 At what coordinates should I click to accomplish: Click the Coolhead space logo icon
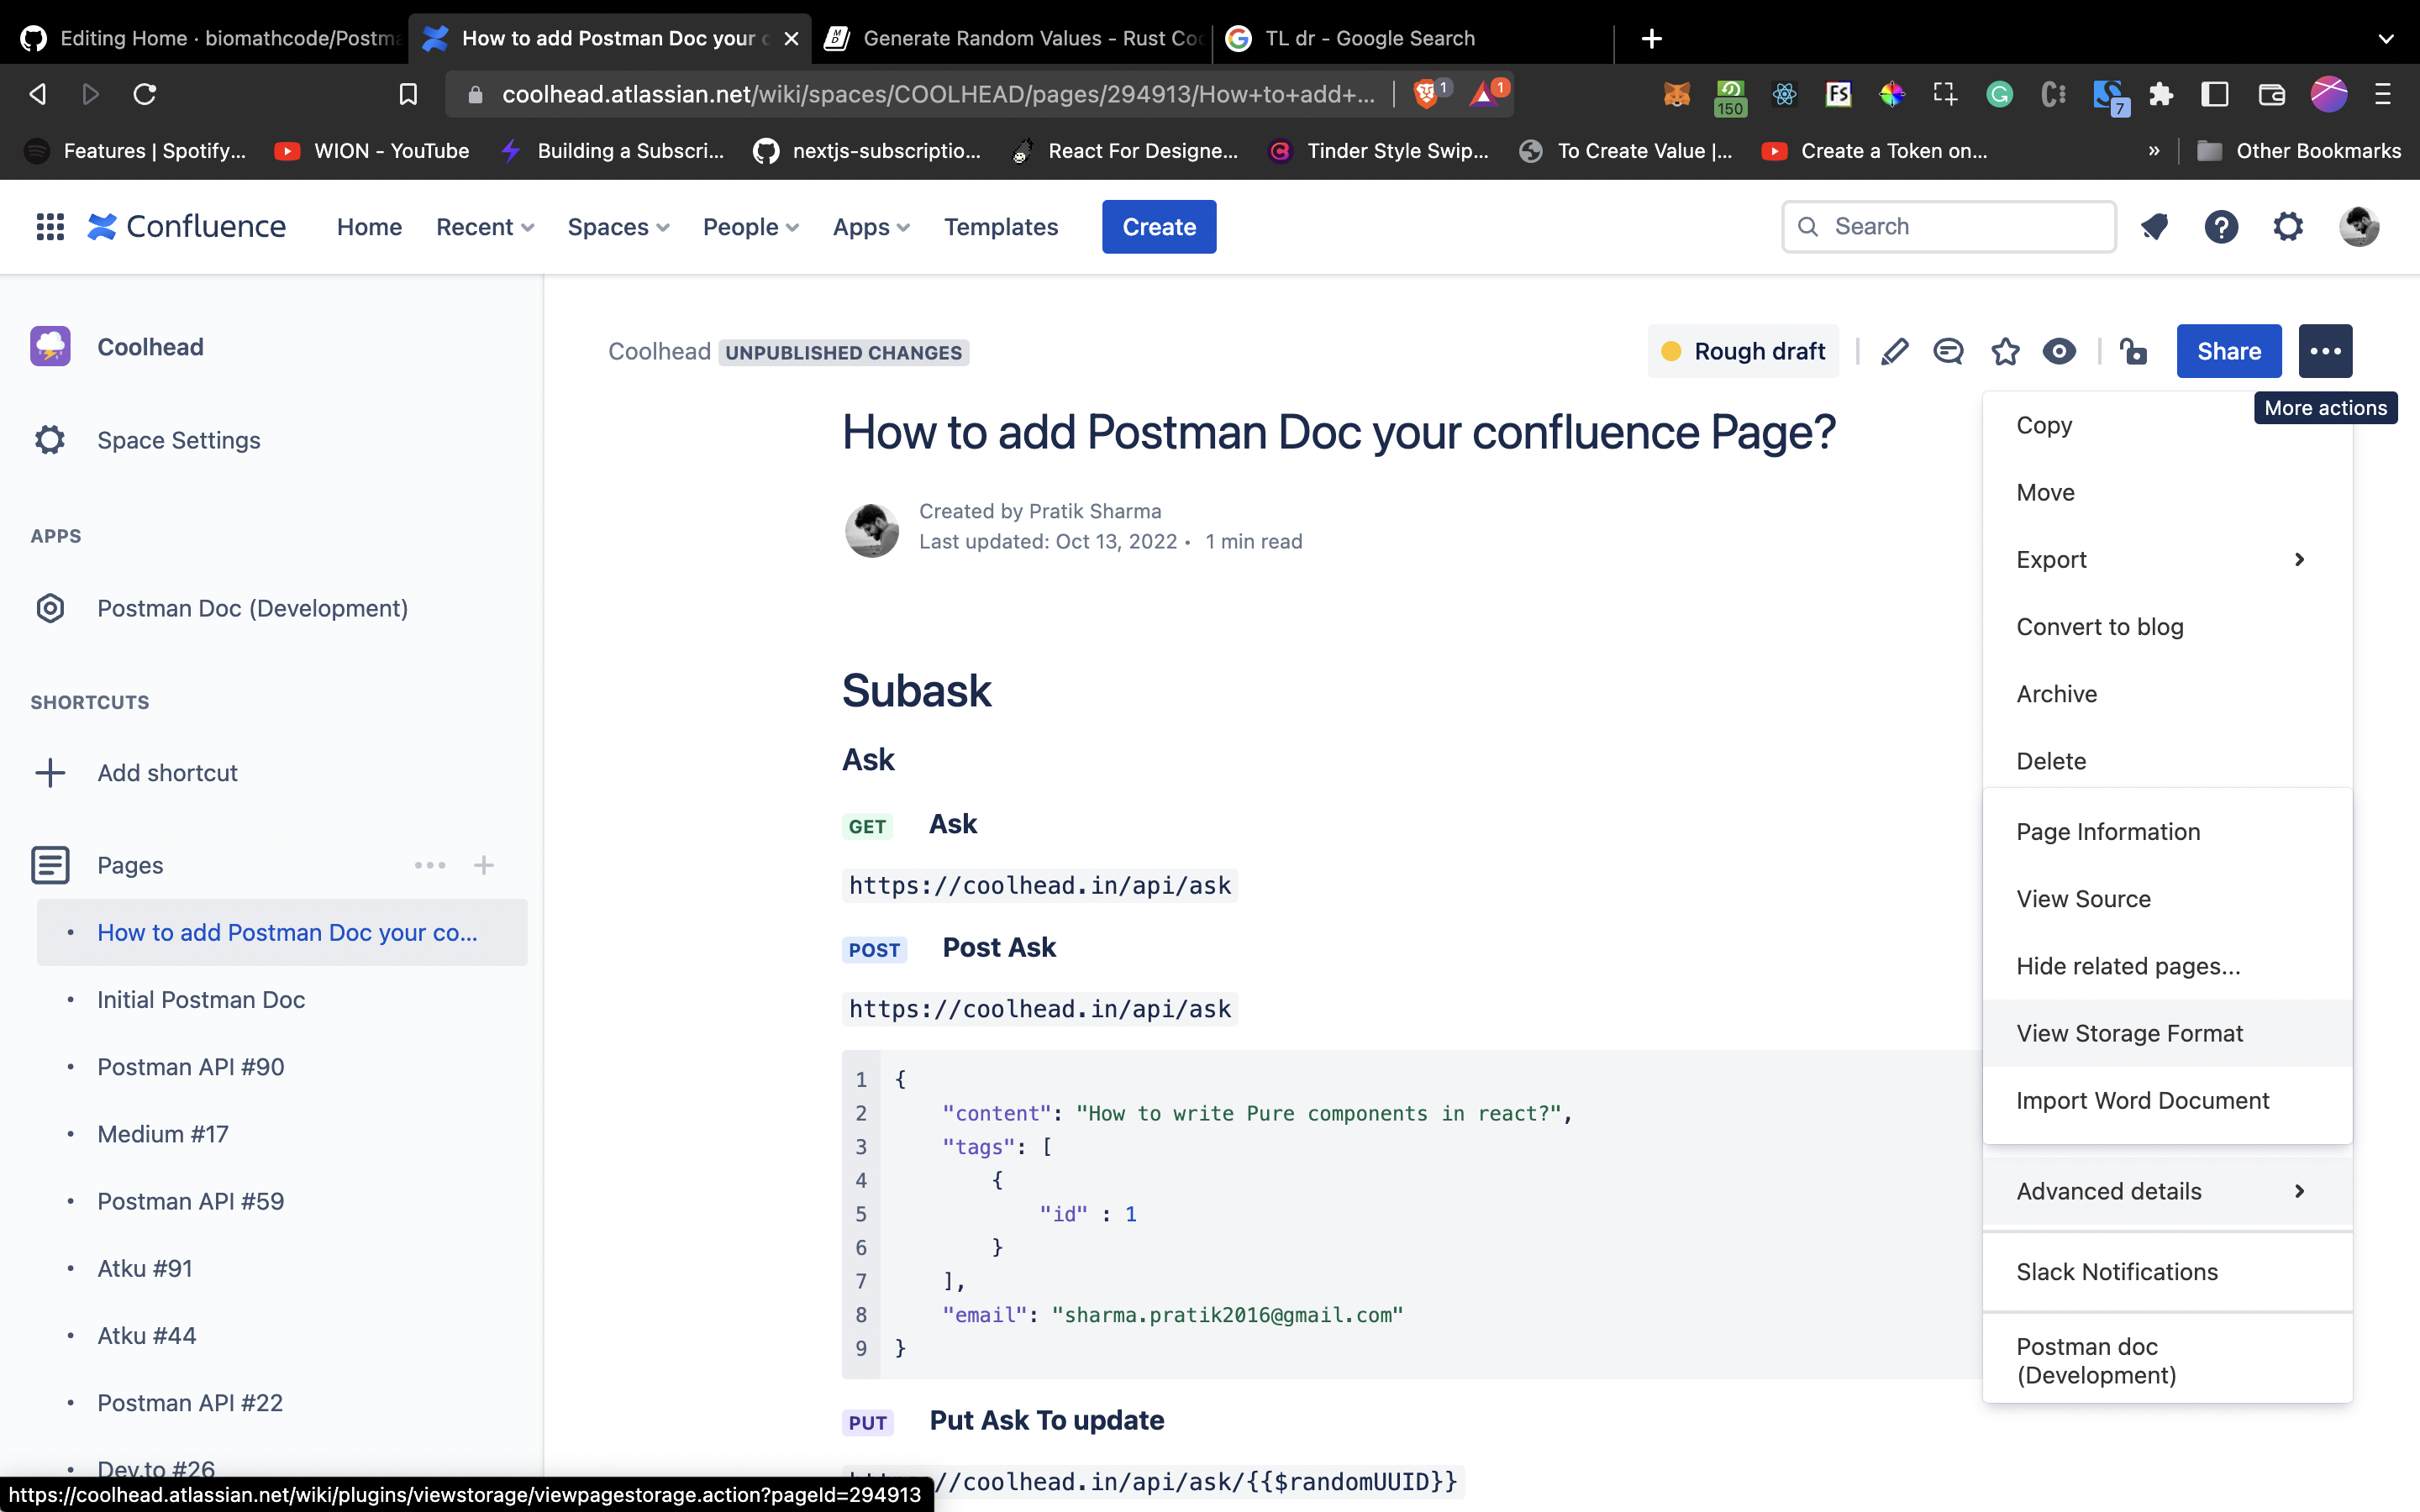click(x=50, y=347)
